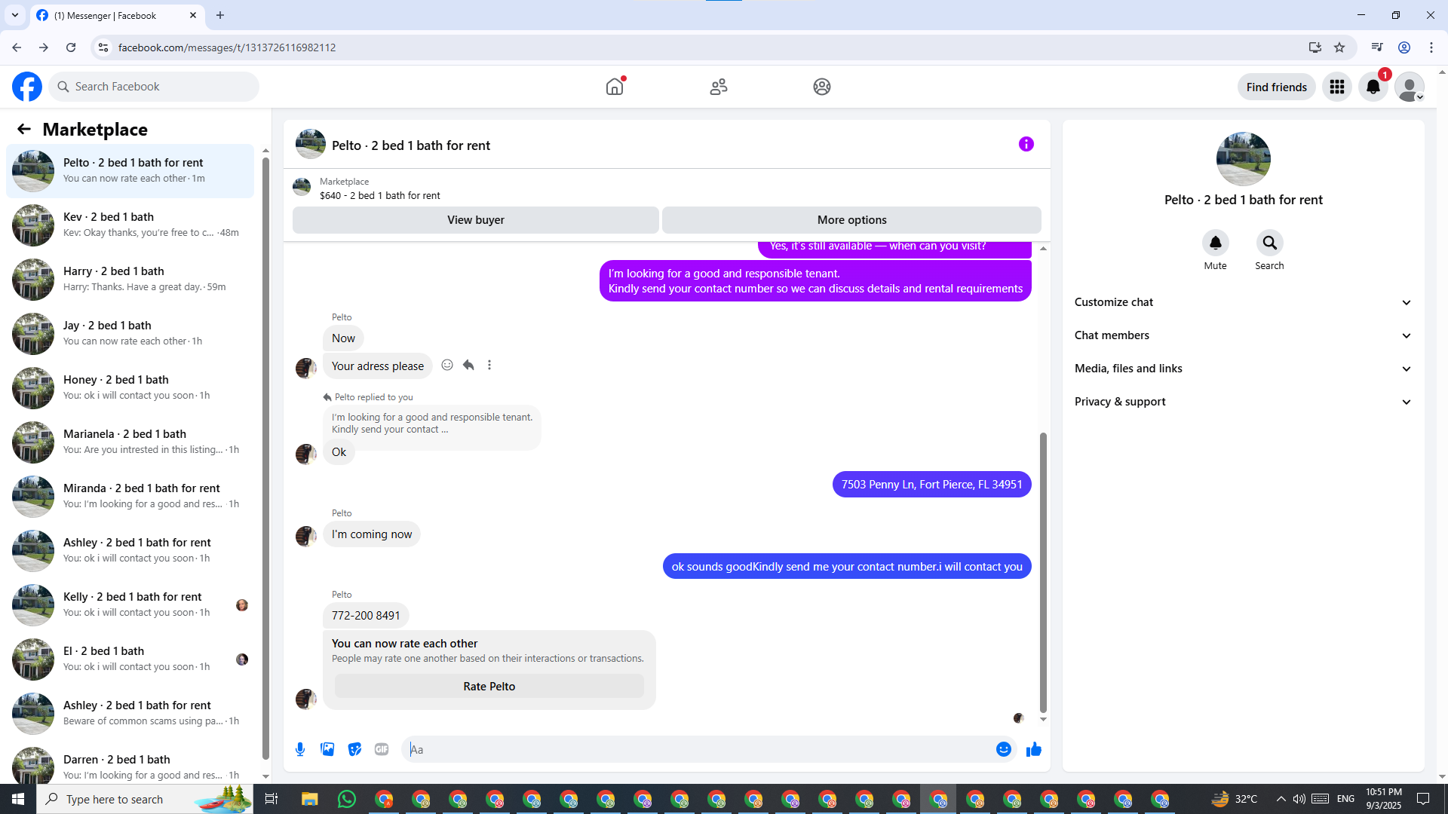Image resolution: width=1448 pixels, height=814 pixels.
Task: Open Miranda · 2 bed 1 bath chat
Action: coord(130,496)
